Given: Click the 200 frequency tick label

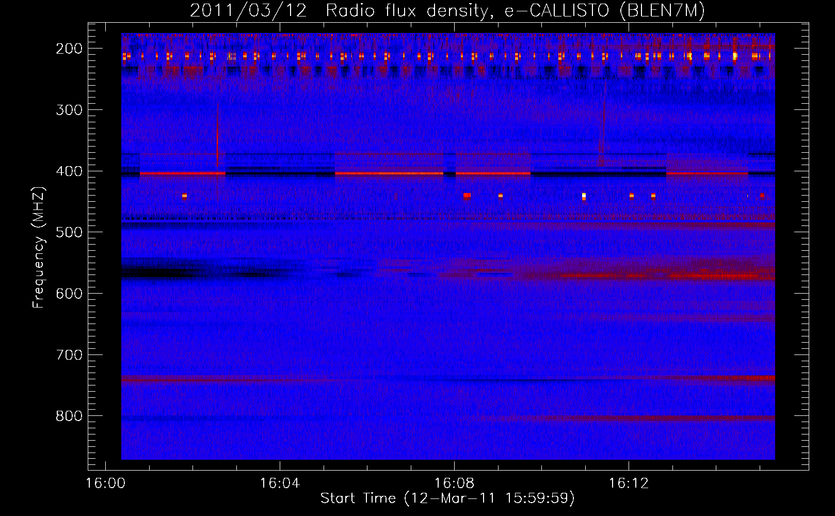Looking at the screenshot, I should coord(69,49).
